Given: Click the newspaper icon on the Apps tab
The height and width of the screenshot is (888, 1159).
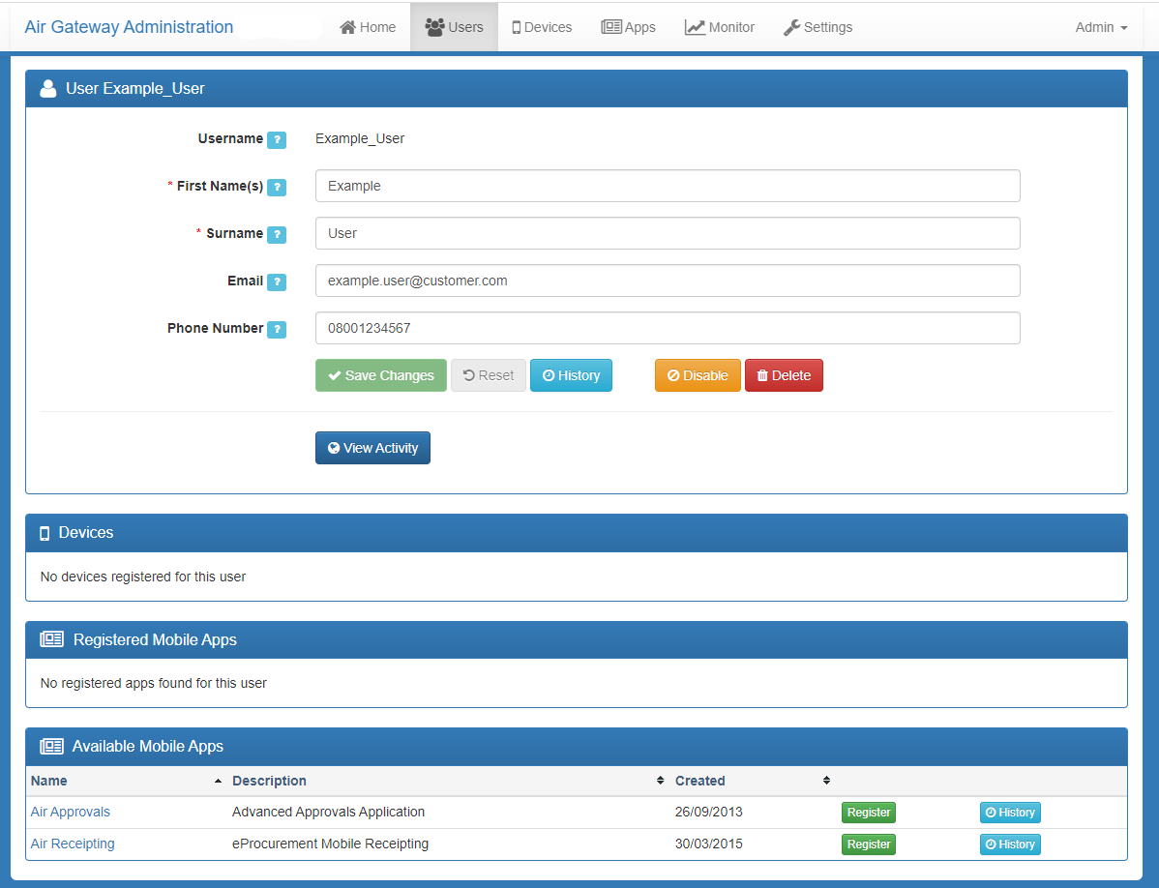Looking at the screenshot, I should [x=611, y=27].
